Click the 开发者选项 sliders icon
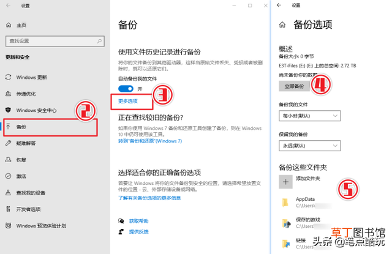Screen dimensions: 392x254 click(x=8, y=209)
